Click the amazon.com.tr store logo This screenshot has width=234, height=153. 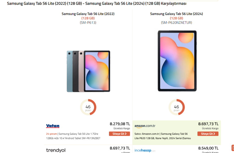tap(145, 126)
